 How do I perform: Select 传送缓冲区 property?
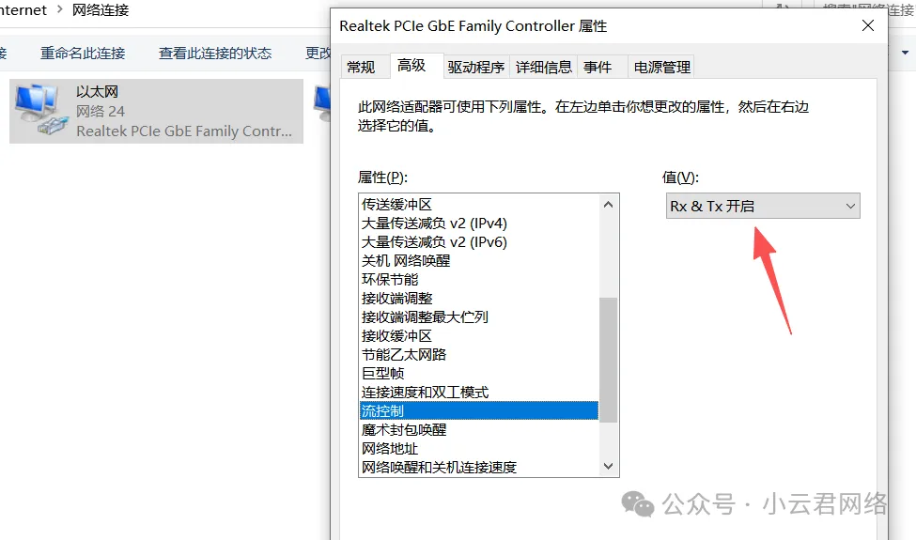click(x=396, y=204)
